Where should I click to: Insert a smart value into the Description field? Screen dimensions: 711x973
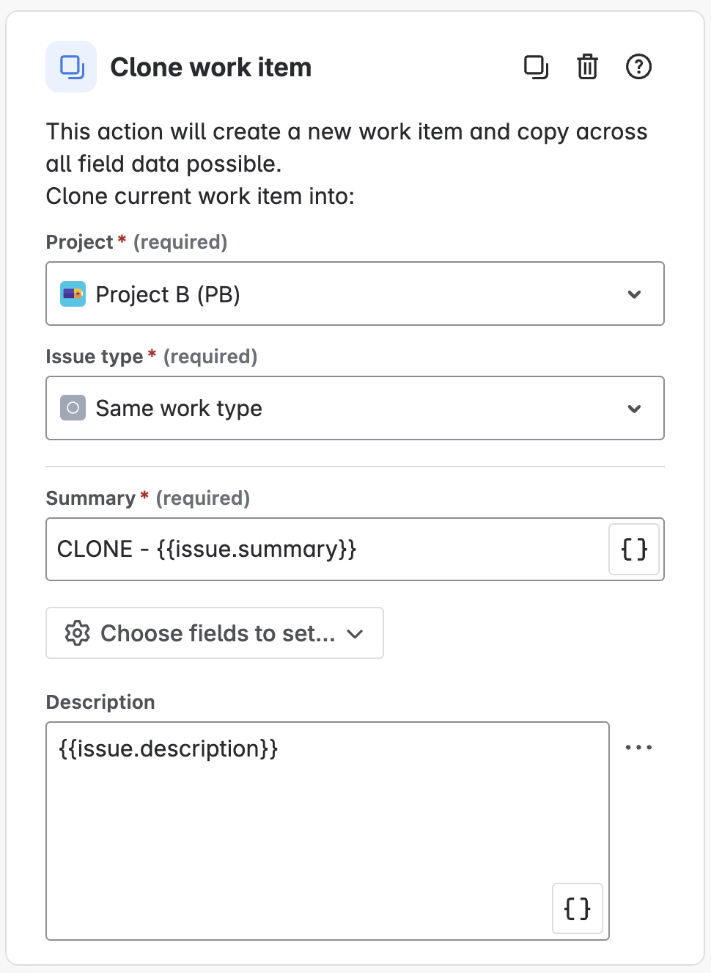tap(577, 908)
